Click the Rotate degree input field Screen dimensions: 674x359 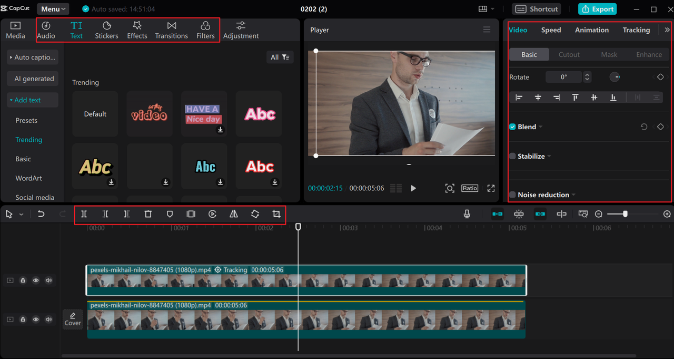point(563,77)
